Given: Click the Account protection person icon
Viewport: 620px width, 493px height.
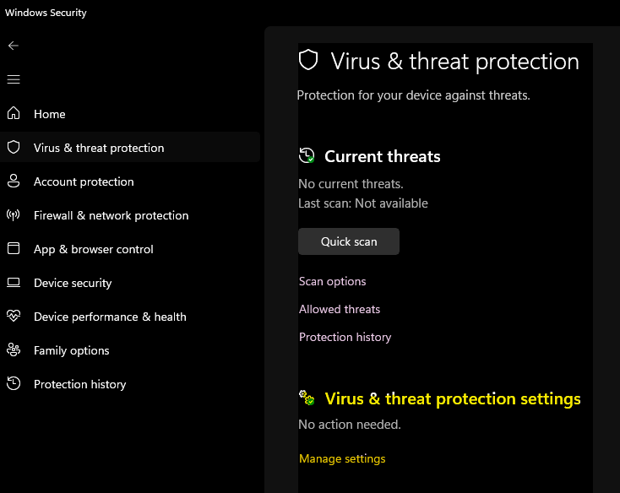Looking at the screenshot, I should click(13, 181).
